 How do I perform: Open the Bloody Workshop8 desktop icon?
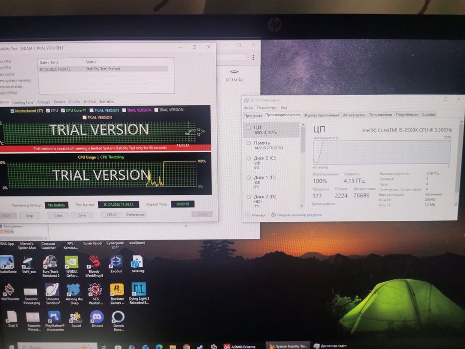coord(94,266)
